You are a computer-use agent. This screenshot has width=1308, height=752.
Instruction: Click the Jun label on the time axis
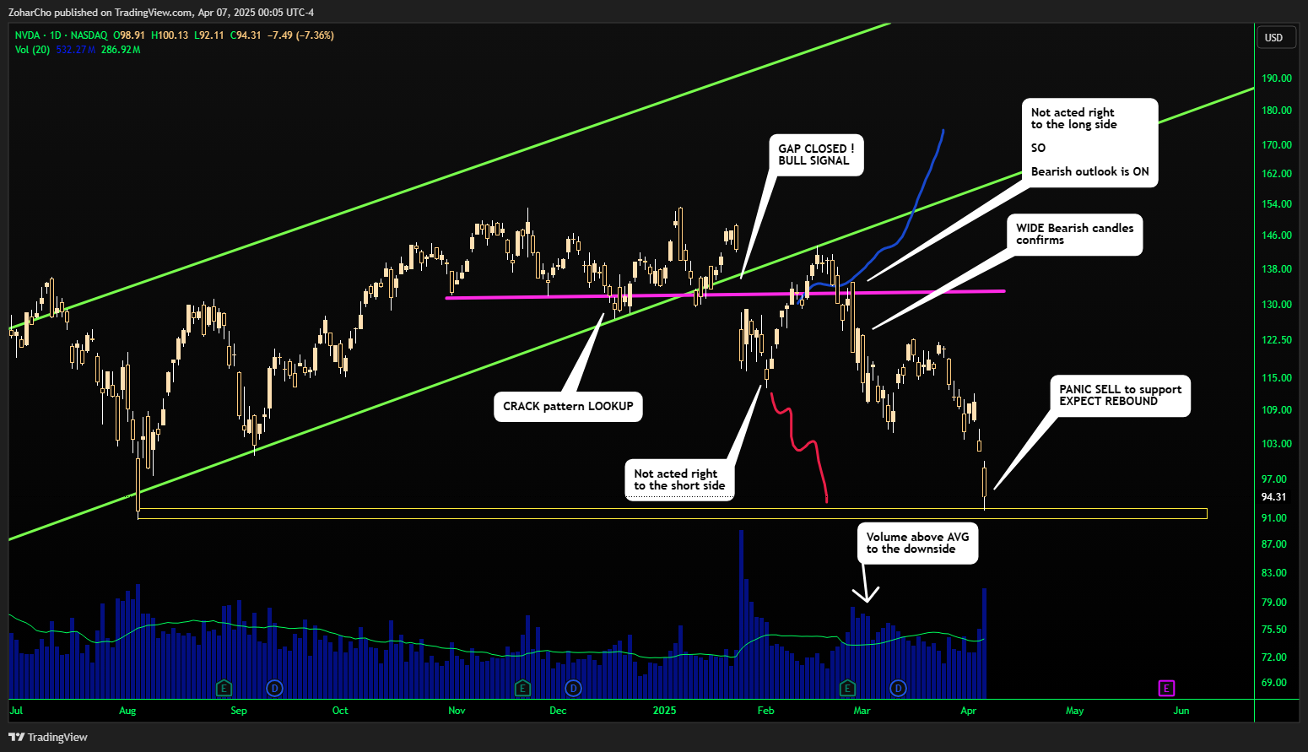tap(1181, 711)
